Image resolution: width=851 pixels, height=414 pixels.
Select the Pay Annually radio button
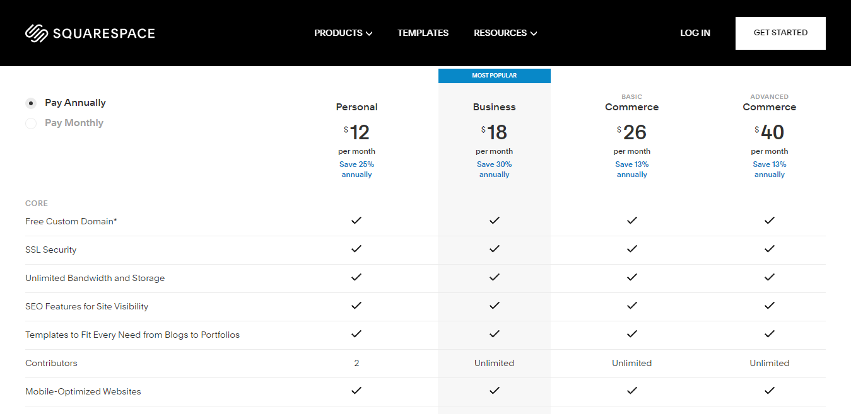coord(31,103)
